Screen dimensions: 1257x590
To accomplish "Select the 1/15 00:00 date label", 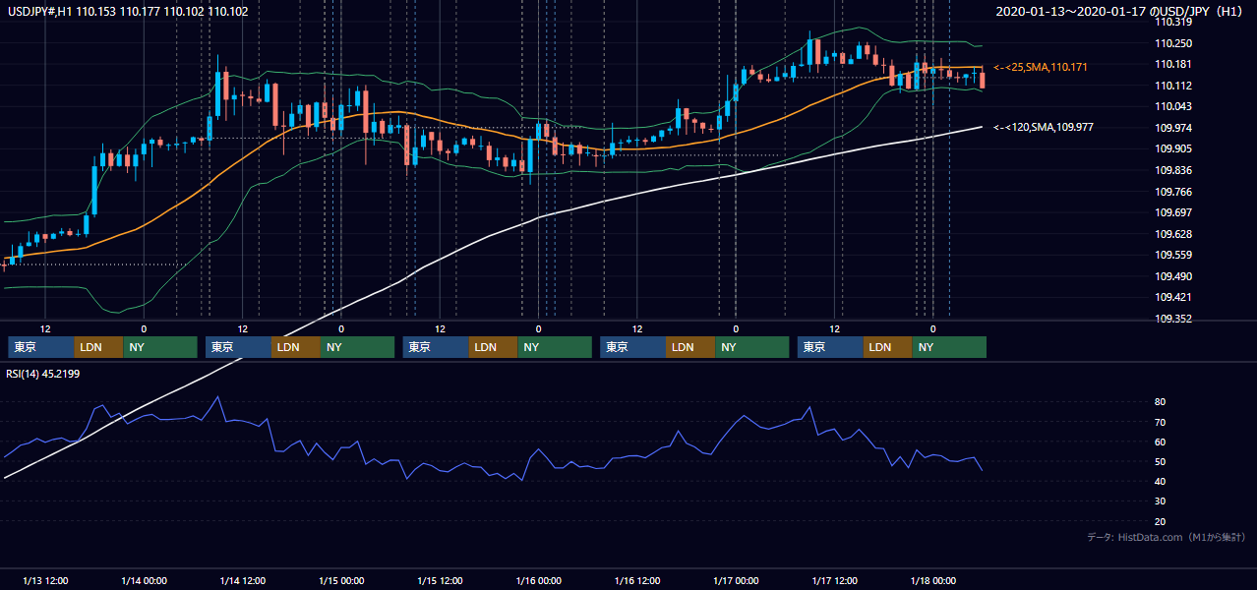I will click(x=341, y=581).
